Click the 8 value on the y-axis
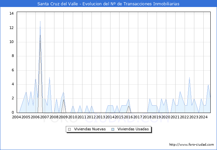Viewport: 217px width, 150px height. 12,56
